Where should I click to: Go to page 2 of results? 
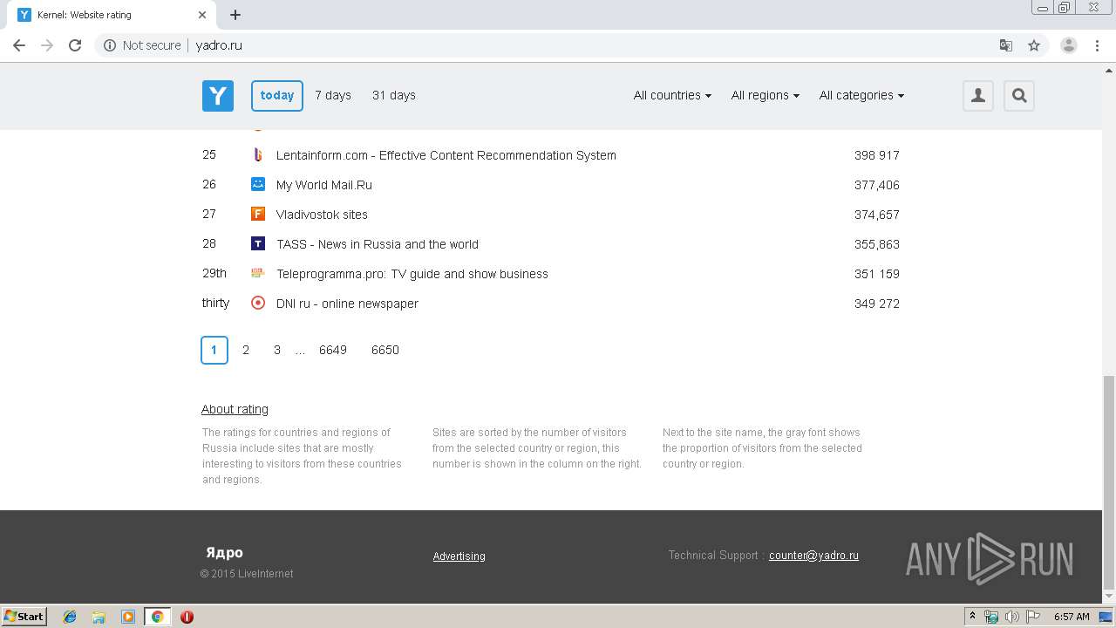tap(246, 350)
